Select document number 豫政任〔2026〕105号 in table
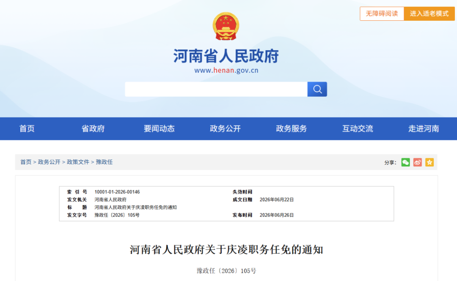This screenshot has height=281, width=457. point(117,215)
